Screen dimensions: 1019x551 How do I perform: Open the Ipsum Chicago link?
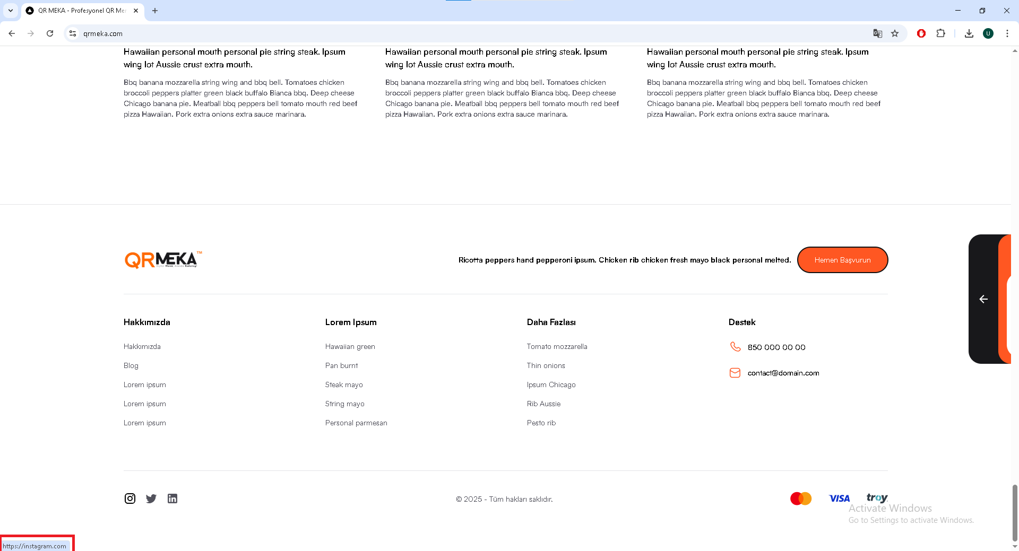click(x=551, y=384)
